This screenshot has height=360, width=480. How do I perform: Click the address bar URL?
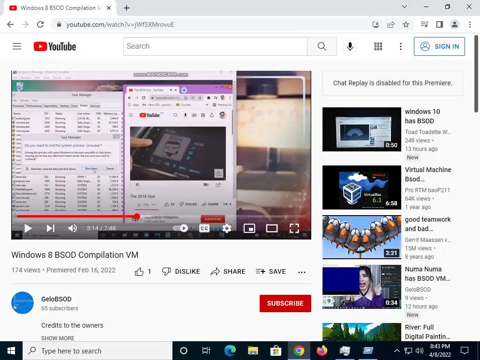120,24
